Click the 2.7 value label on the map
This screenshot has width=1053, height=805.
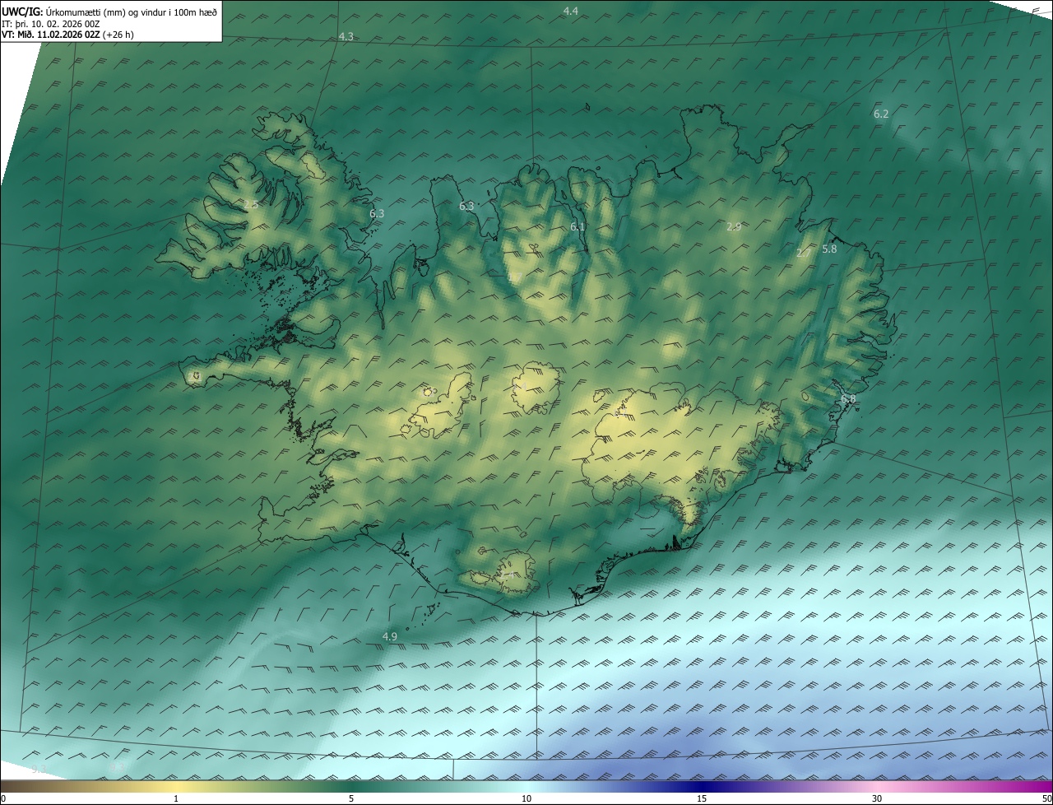point(803,254)
